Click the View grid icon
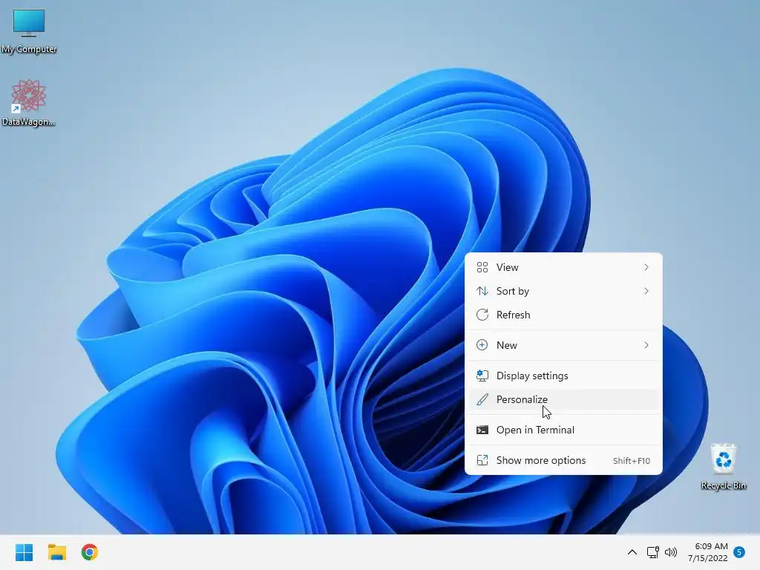 pyautogui.click(x=482, y=267)
